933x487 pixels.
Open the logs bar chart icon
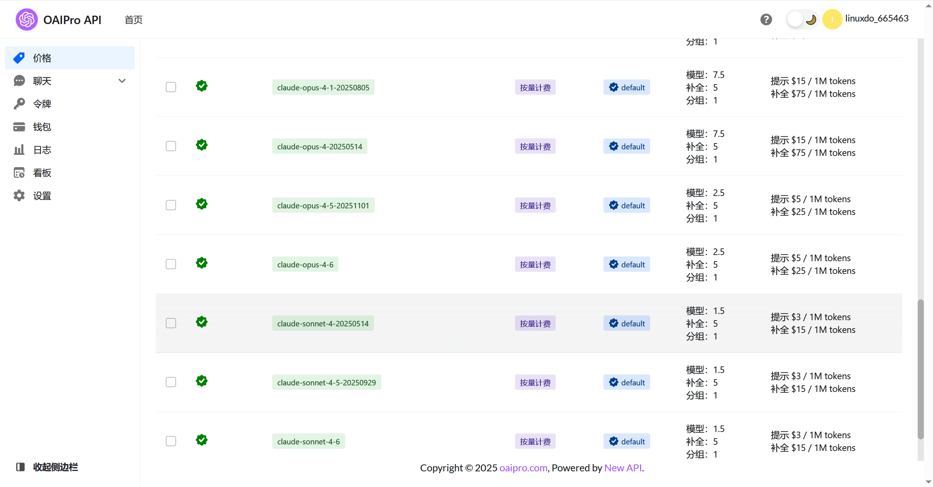point(19,150)
